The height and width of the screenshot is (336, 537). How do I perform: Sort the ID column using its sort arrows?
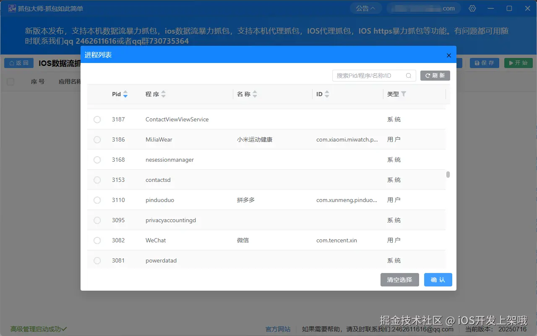[327, 94]
